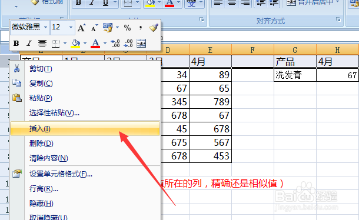Click cell with value 453
The image size is (359, 220).
pos(211,156)
